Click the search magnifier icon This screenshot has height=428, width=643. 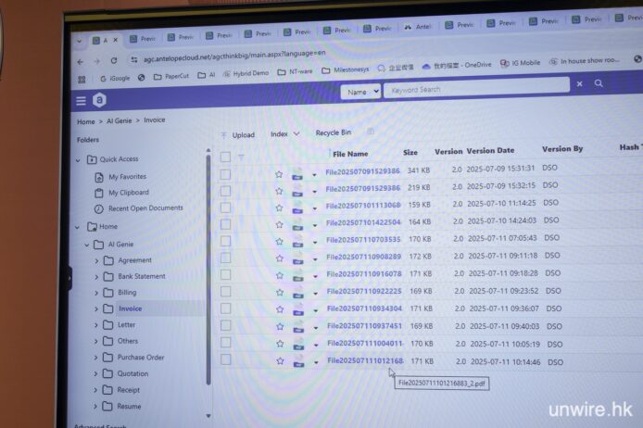point(599,83)
